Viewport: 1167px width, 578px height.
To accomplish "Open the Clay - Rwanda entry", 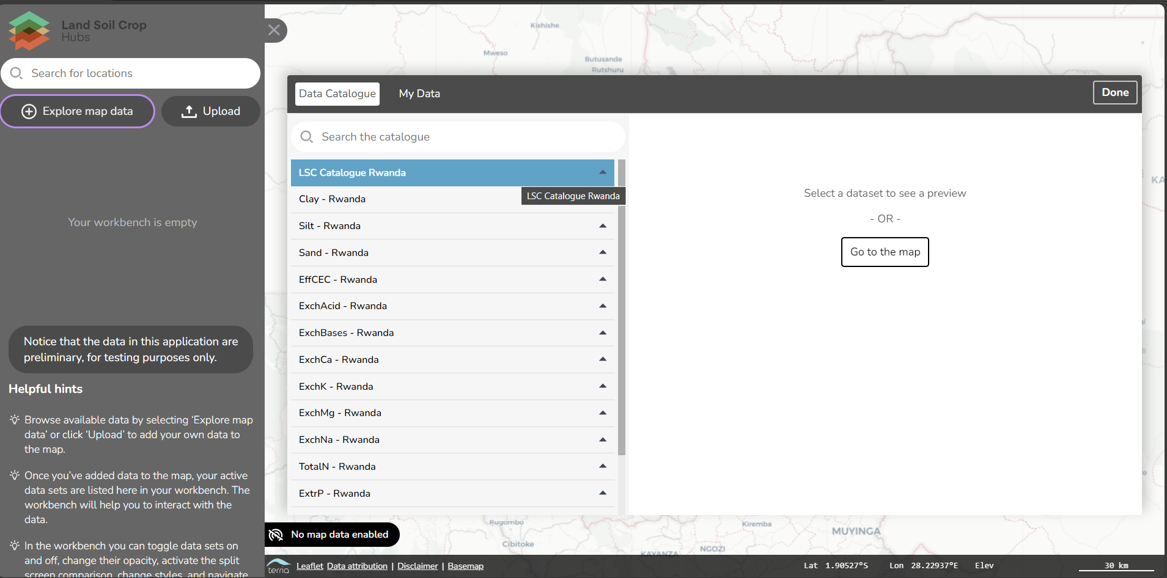I will (332, 199).
